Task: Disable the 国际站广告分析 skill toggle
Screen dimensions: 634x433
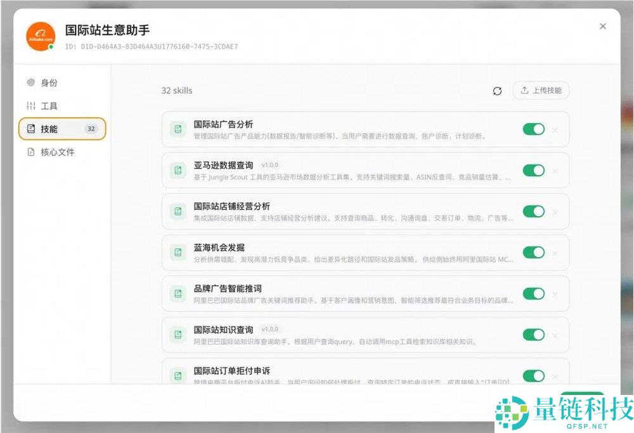Action: click(533, 129)
